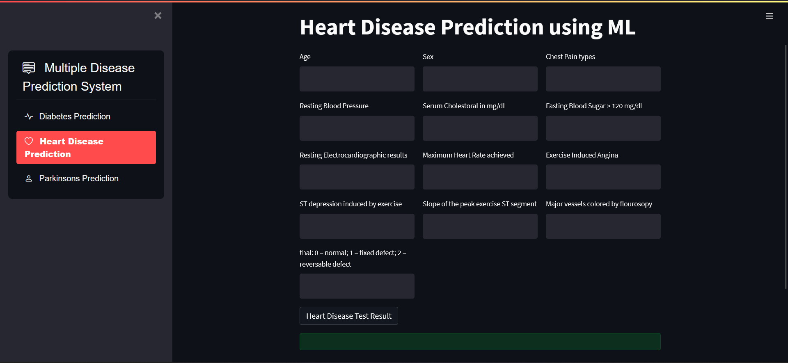The height and width of the screenshot is (363, 788).
Task: Click the book icon beside Multiple Disease Prediction System
Action: pos(28,67)
